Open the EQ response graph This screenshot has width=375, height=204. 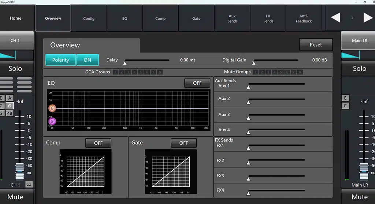click(x=129, y=110)
